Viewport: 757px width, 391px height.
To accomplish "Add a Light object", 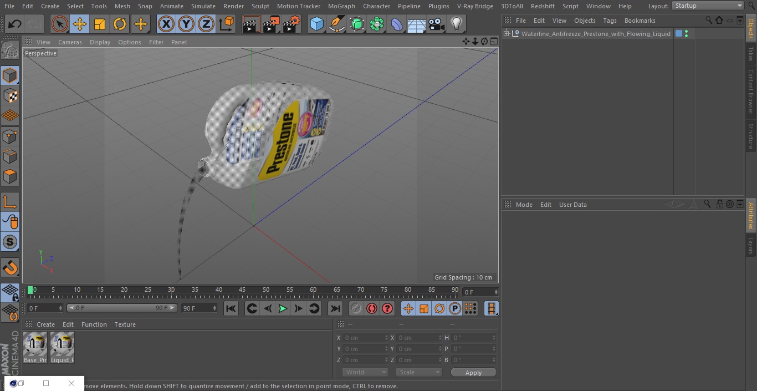I will click(x=456, y=24).
